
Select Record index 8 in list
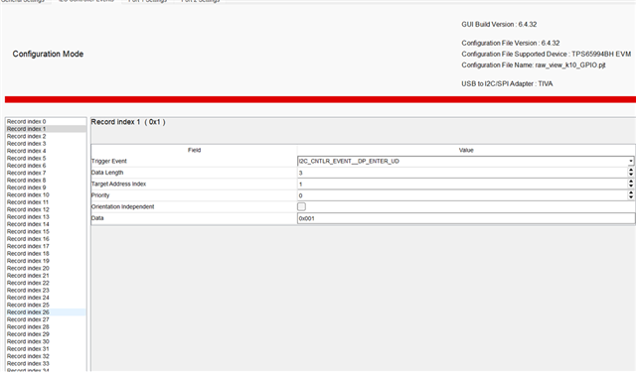[x=46, y=181]
